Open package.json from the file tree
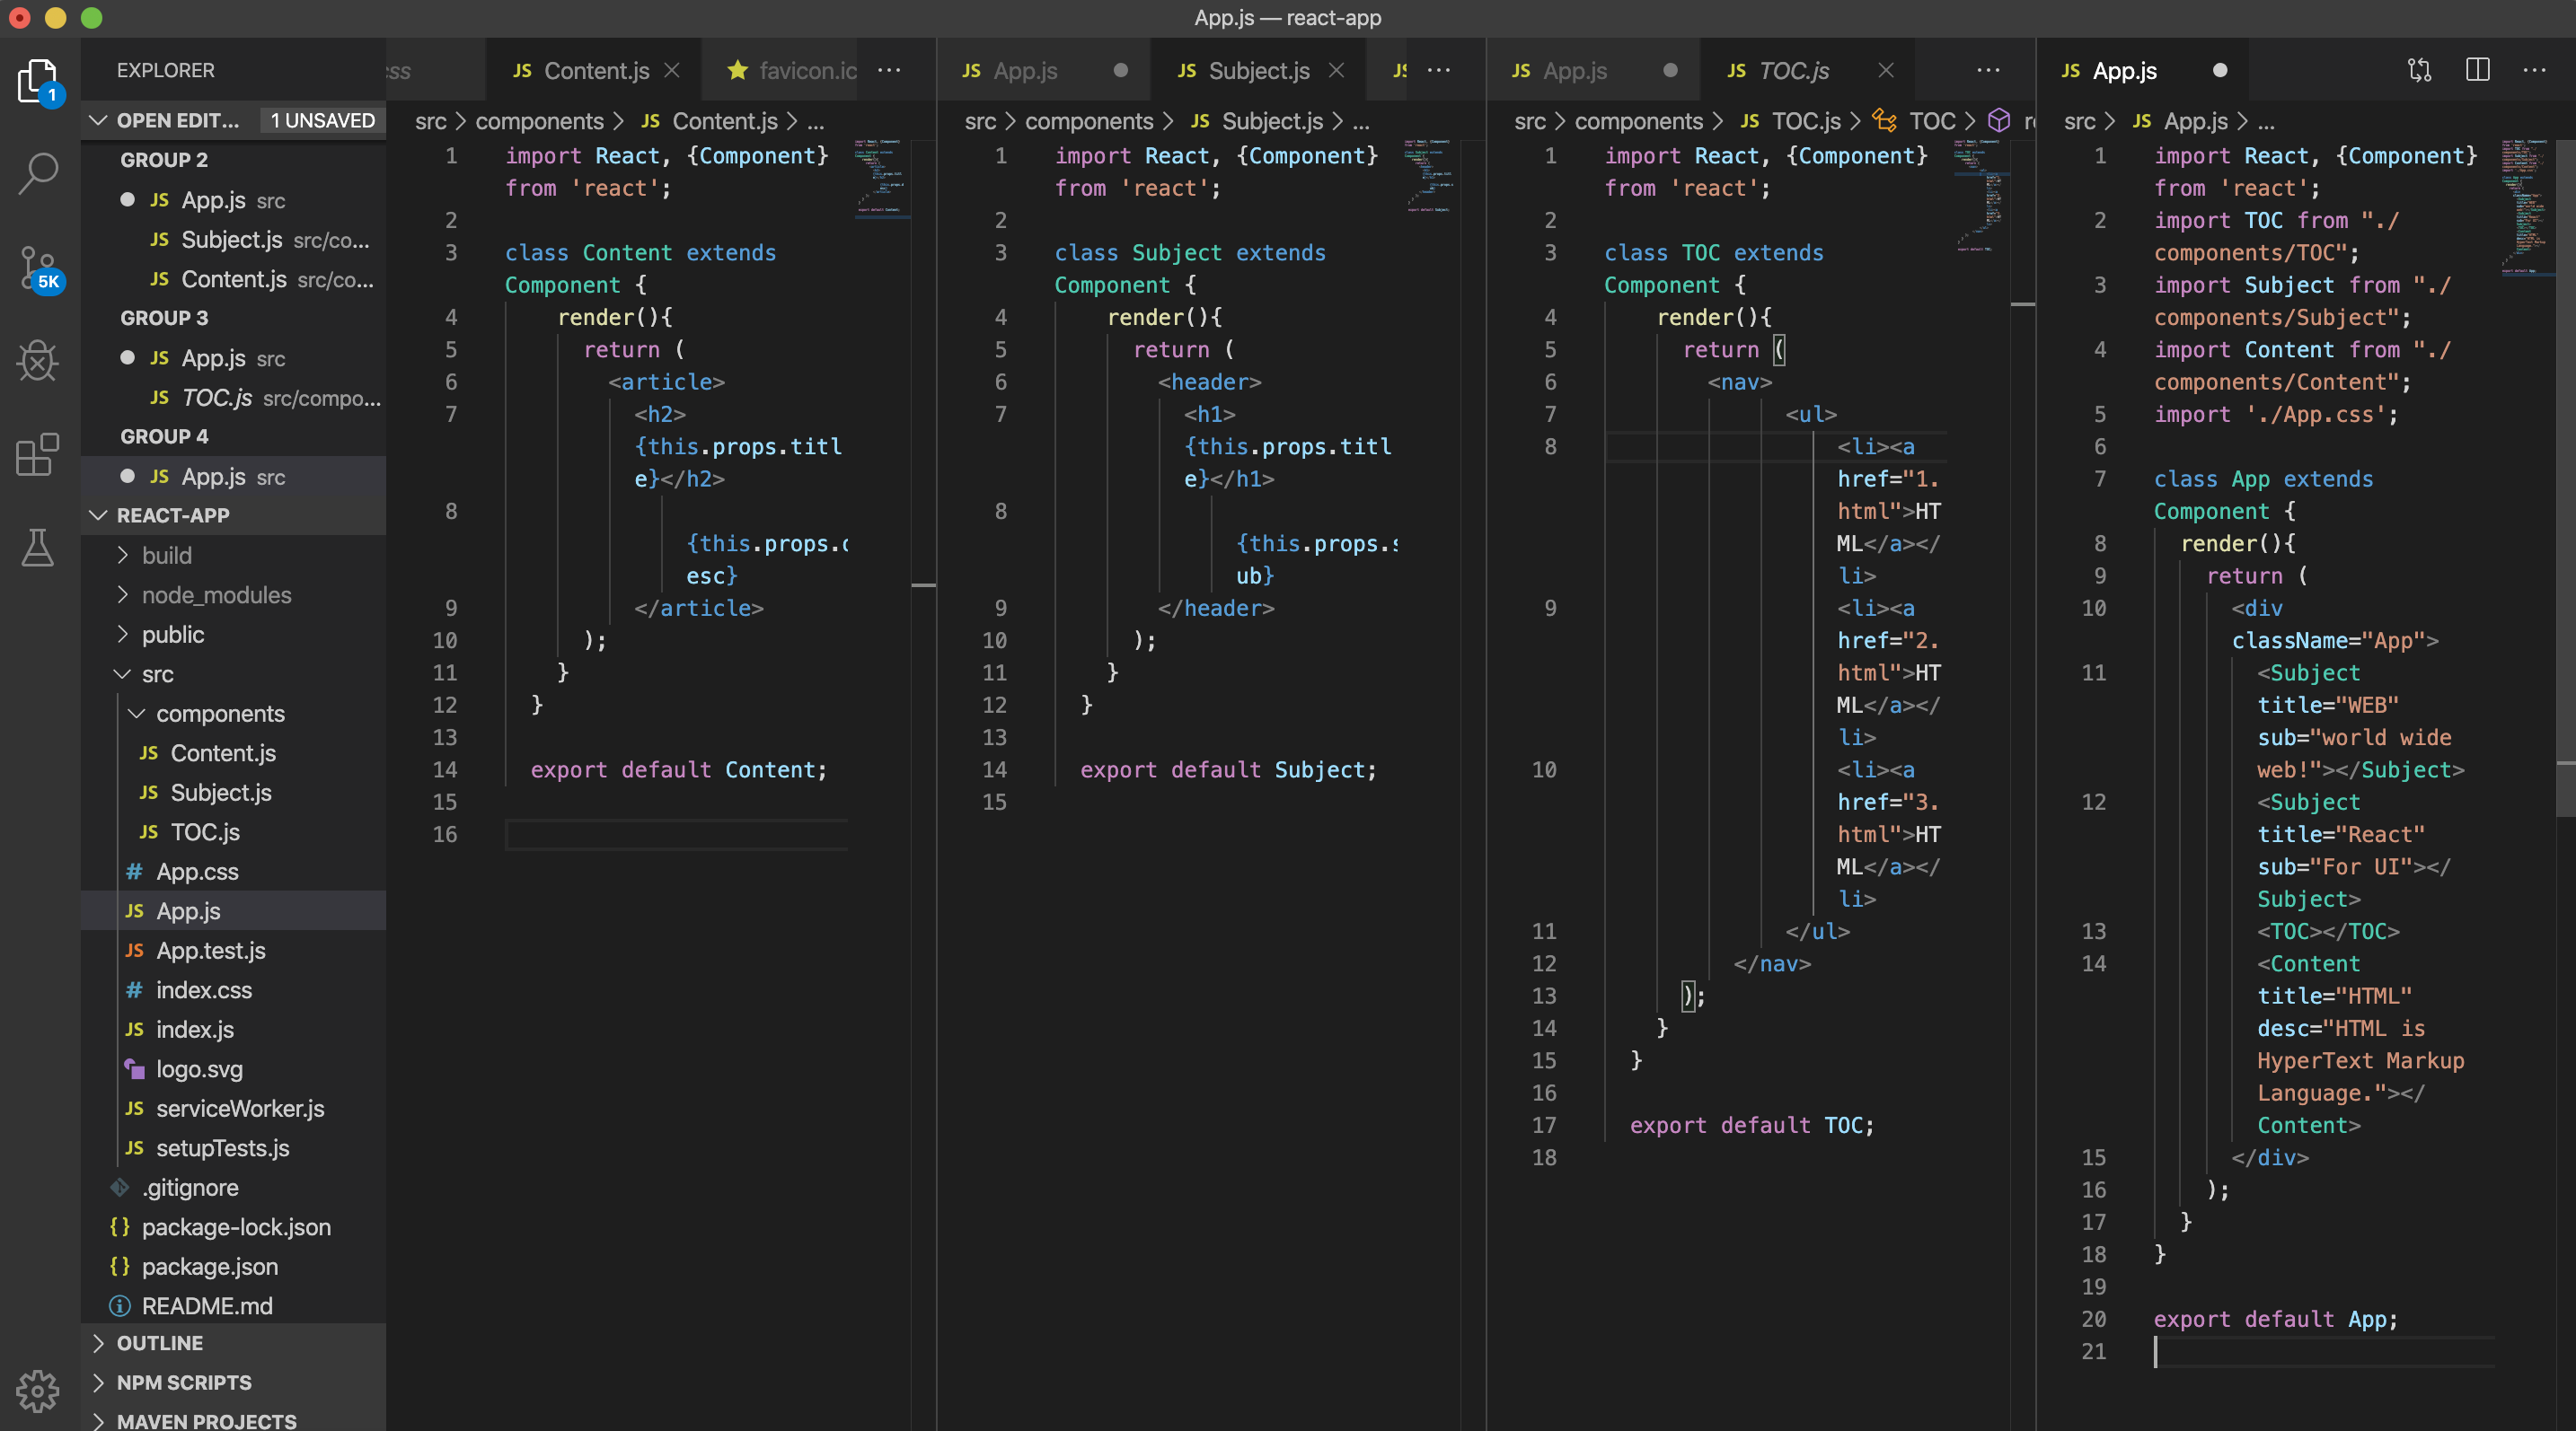Image resolution: width=2576 pixels, height=1431 pixels. pos(210,1266)
